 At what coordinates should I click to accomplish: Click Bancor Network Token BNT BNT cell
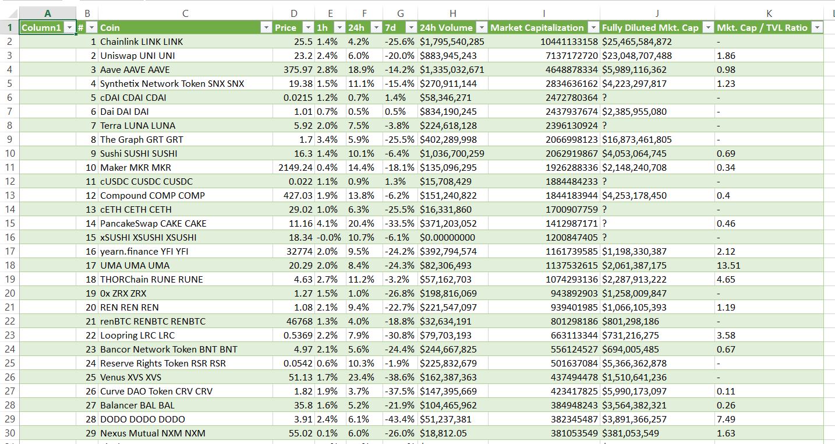tap(185, 349)
